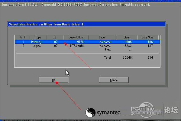Click the Description column header
This screenshot has height=121, width=181.
[x=76, y=37]
